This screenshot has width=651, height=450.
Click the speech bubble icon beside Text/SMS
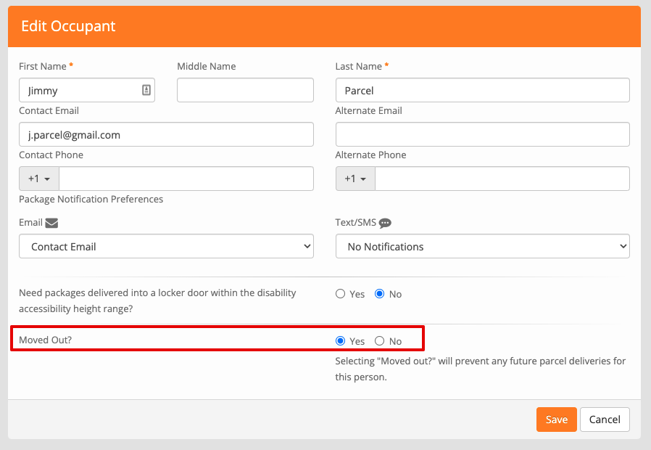click(385, 223)
